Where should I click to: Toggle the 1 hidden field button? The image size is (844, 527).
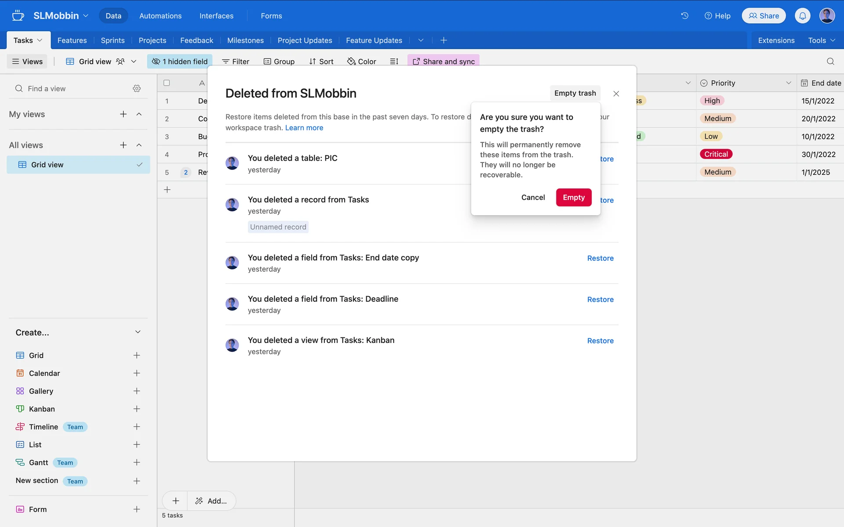pyautogui.click(x=180, y=61)
